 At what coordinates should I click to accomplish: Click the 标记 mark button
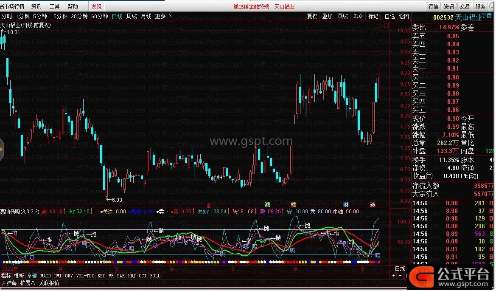pyautogui.click(x=373, y=16)
